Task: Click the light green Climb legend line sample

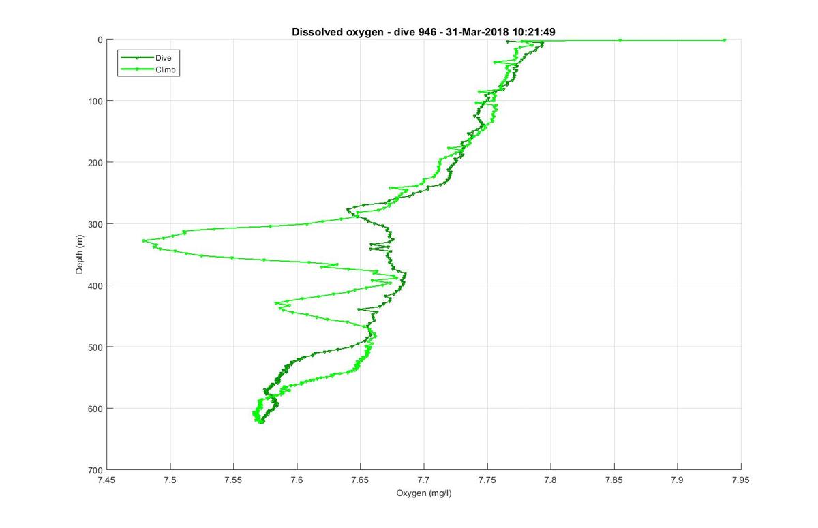Action: point(137,69)
